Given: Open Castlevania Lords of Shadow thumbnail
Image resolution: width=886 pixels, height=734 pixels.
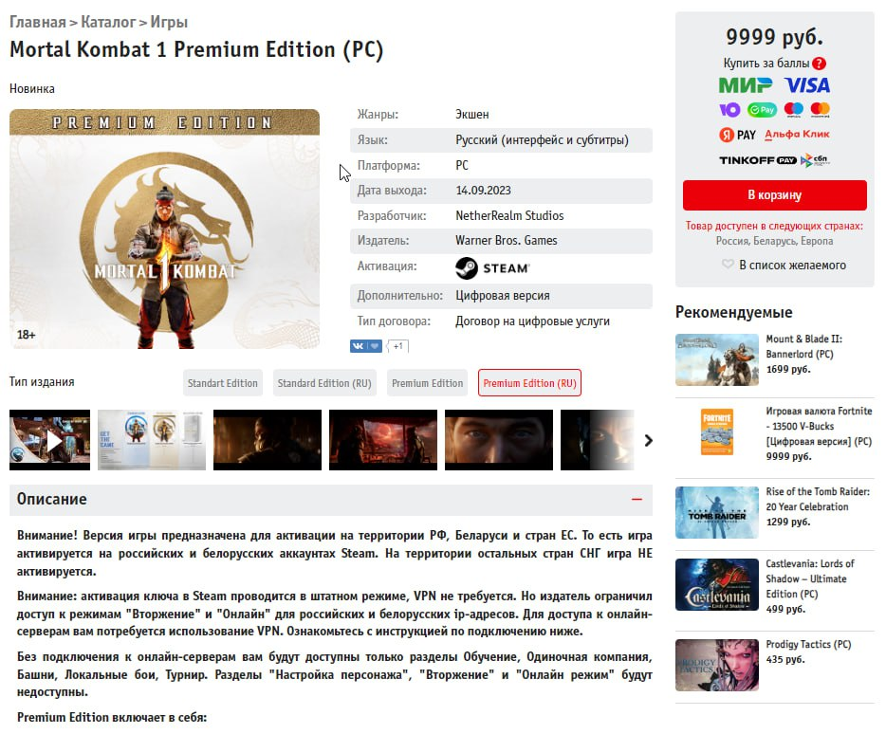Looking at the screenshot, I should [717, 585].
